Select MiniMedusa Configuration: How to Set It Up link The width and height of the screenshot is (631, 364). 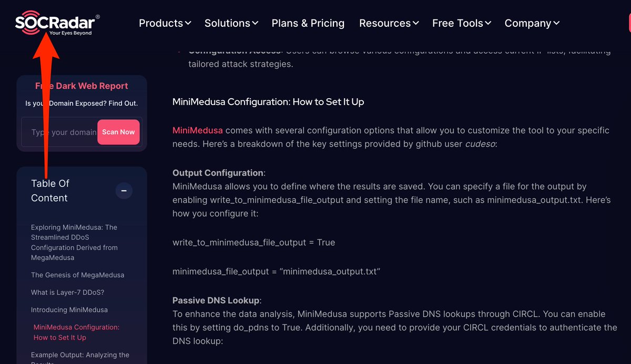pyautogui.click(x=76, y=332)
